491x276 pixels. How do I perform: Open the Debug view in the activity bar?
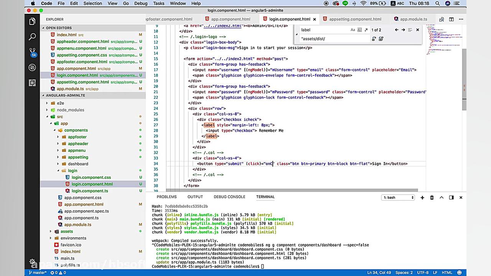(32, 67)
